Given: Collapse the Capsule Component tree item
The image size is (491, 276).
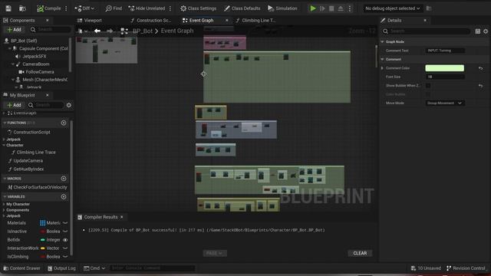Looking at the screenshot, I should pos(10,48).
